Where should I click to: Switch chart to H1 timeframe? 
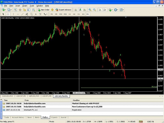tap(70, 14)
